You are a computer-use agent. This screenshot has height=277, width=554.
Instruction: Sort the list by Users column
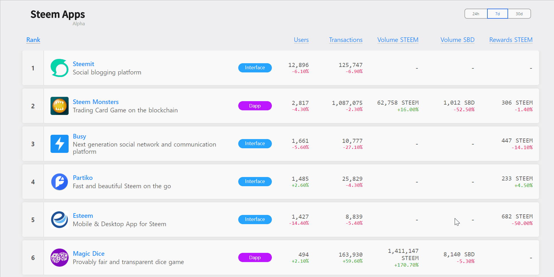(x=301, y=40)
